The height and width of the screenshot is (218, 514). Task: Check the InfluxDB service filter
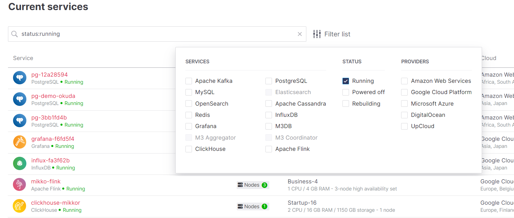pyautogui.click(x=269, y=115)
